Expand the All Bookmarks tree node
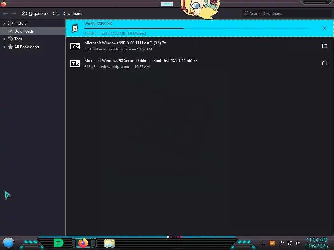334x250 pixels. pyautogui.click(x=4, y=47)
